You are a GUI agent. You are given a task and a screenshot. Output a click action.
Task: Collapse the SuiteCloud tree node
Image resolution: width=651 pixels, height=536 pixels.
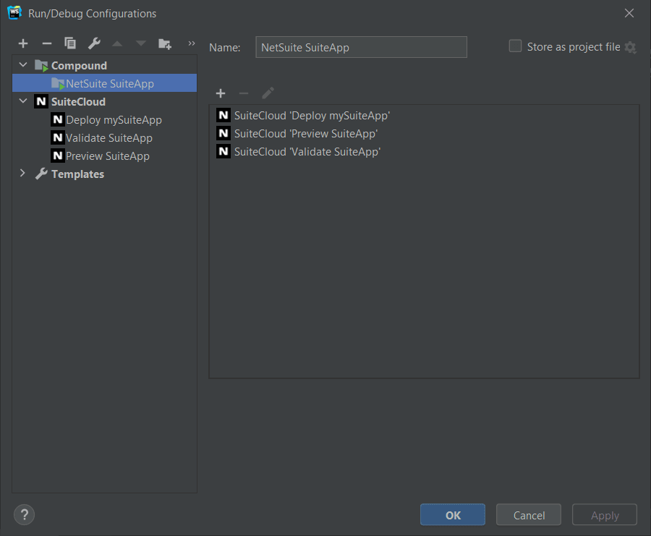coord(23,101)
